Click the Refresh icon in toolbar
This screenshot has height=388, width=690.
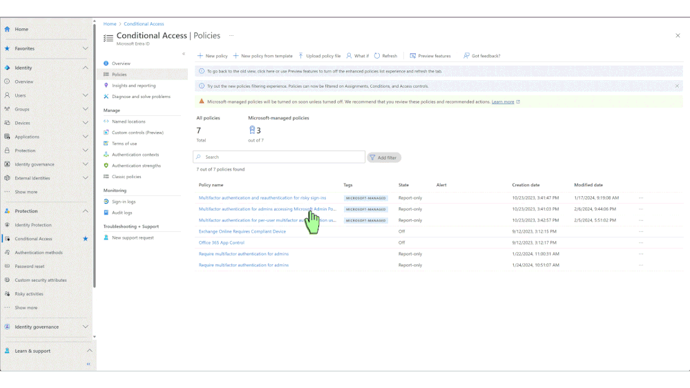(x=377, y=56)
